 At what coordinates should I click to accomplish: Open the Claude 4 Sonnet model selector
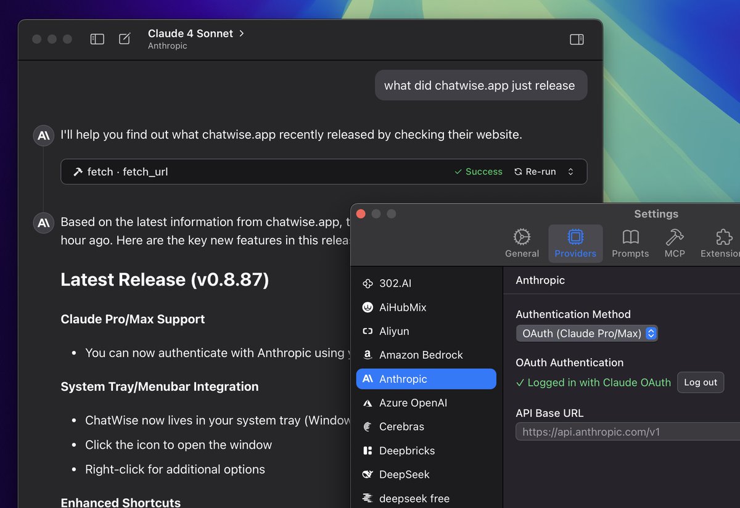point(196,33)
